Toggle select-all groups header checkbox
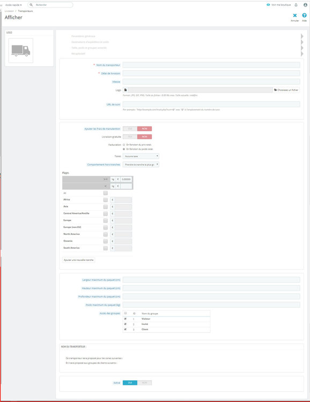The image size is (310, 402). 126,313
